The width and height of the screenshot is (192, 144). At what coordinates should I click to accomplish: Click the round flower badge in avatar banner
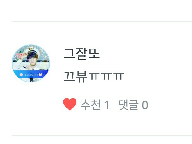[x=21, y=75]
